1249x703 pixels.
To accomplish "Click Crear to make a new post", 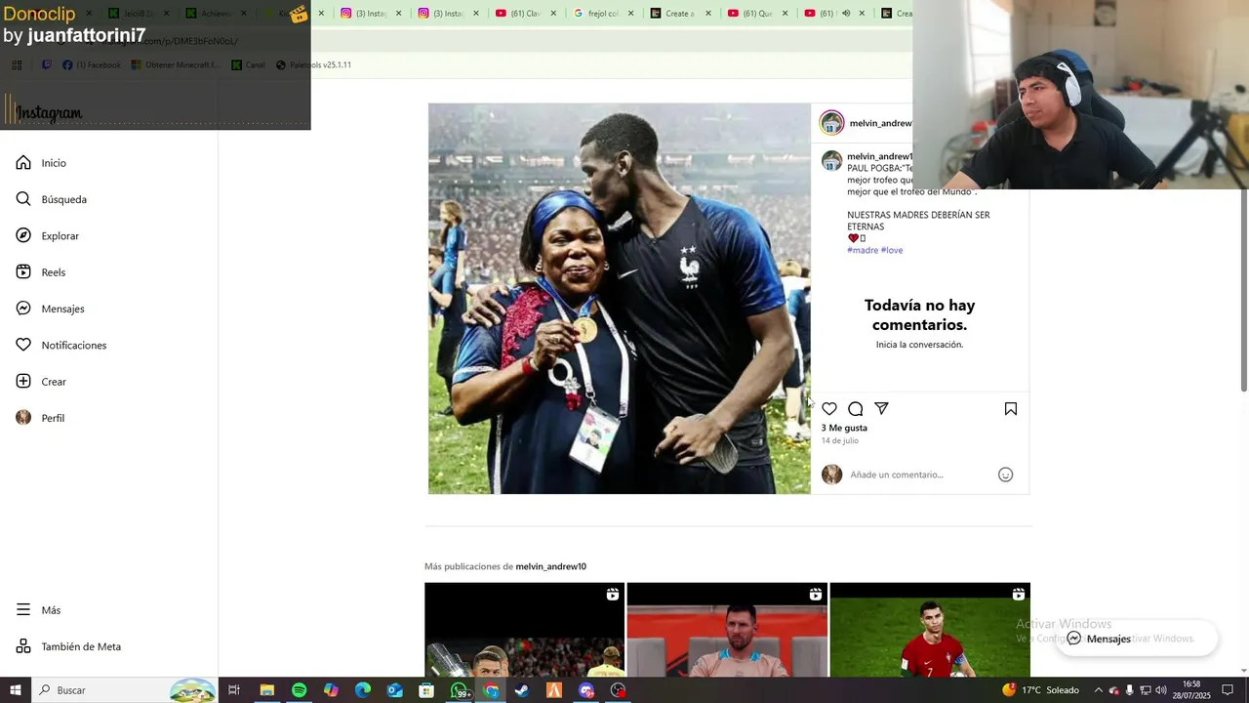I will tap(41, 382).
